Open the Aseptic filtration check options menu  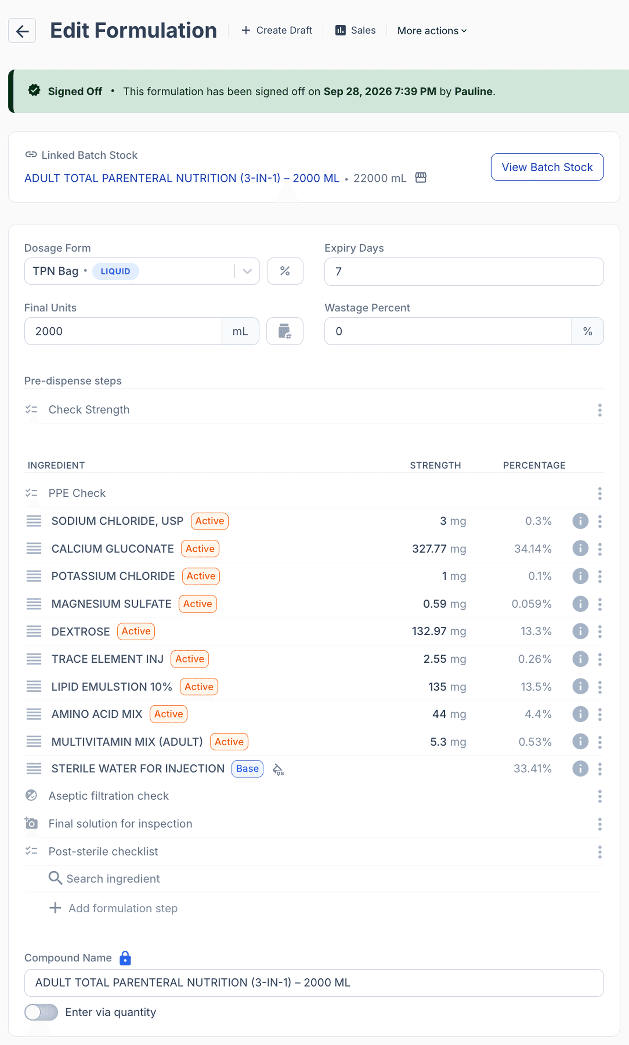click(x=600, y=796)
